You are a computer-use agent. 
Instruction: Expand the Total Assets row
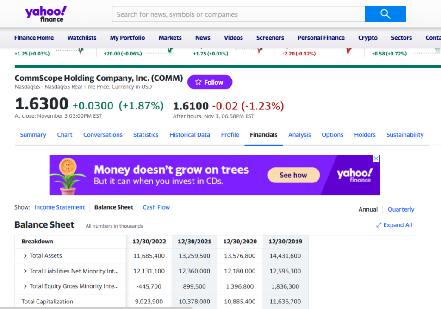point(25,256)
